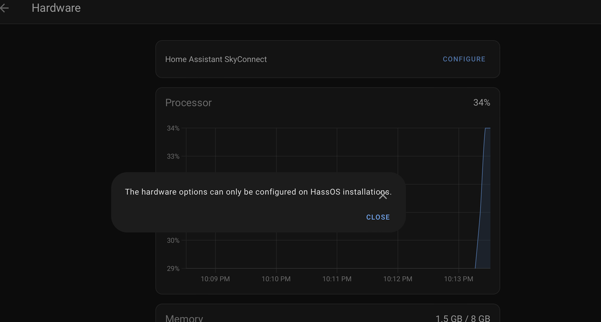Click the Memory card below the Processor chart
Image resolution: width=601 pixels, height=322 pixels.
[x=328, y=312]
